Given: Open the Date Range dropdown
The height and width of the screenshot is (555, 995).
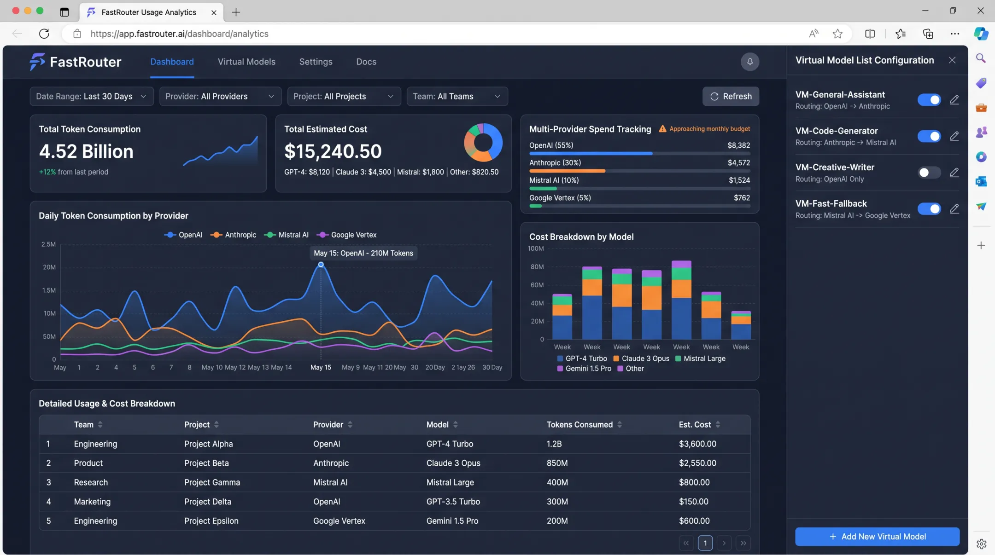Looking at the screenshot, I should coord(91,96).
